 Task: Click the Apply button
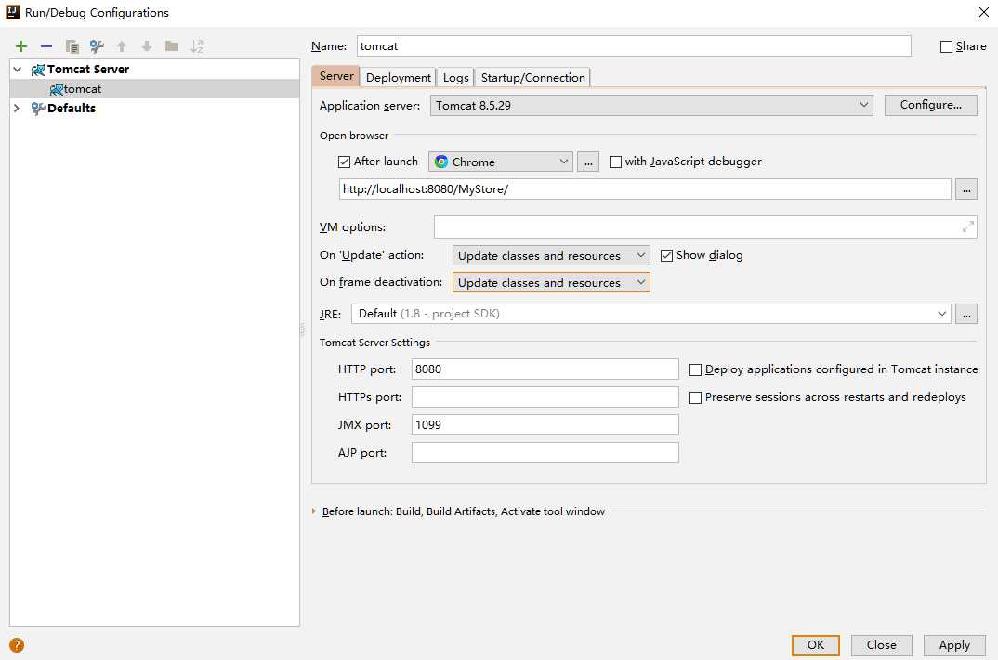[x=954, y=645]
